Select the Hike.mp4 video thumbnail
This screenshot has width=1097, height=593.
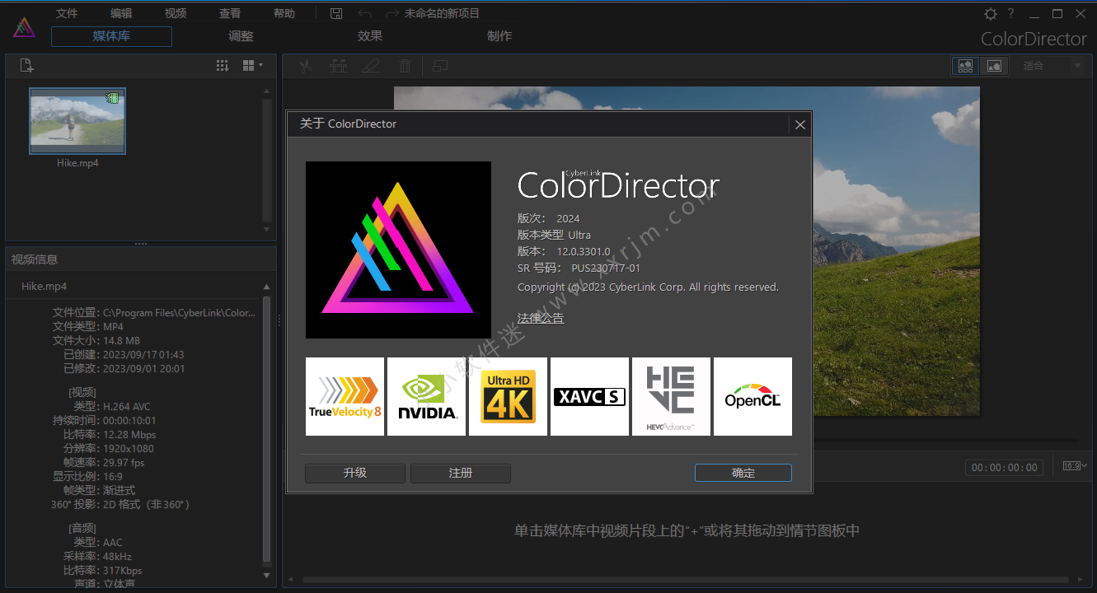click(77, 121)
